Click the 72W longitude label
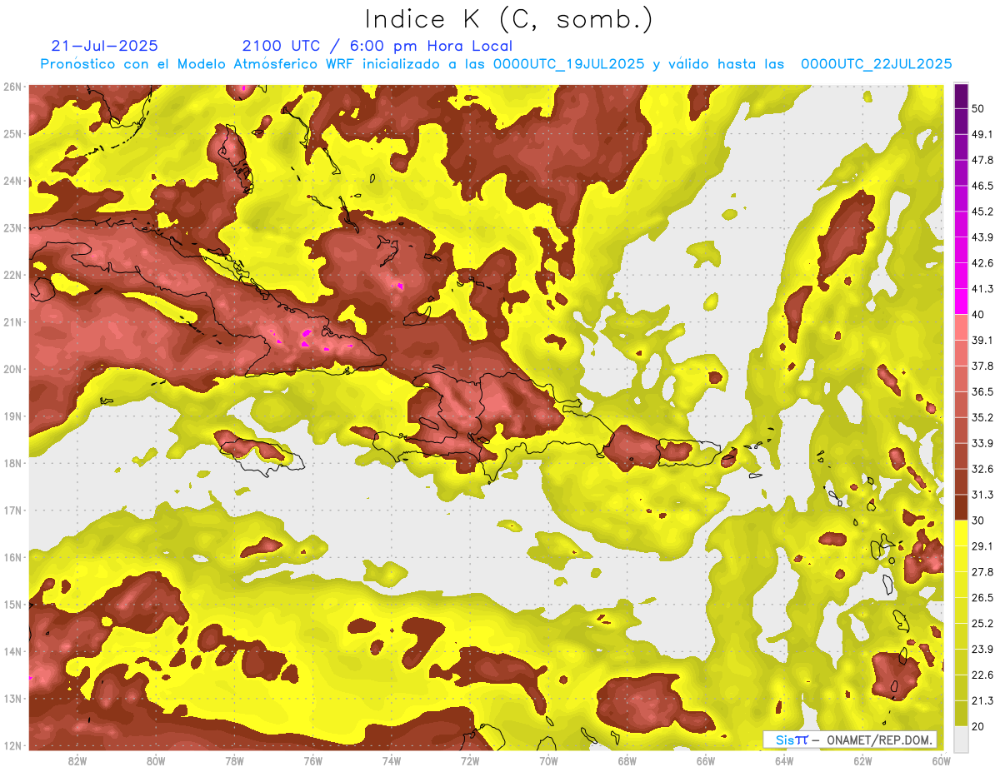The width and height of the screenshot is (1000, 772). 470,761
